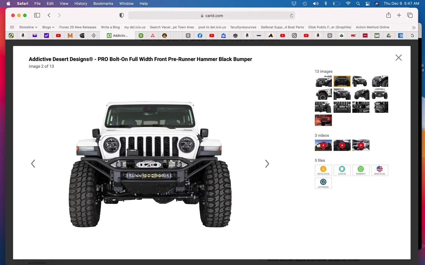
Task: Switch to the Addictiv... tab
Action: point(117,35)
